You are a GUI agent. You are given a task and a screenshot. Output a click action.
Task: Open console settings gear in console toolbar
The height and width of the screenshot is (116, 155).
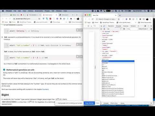point(151,29)
